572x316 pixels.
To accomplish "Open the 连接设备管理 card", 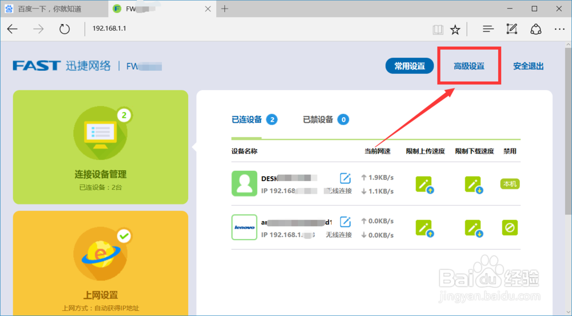I will pos(101,147).
